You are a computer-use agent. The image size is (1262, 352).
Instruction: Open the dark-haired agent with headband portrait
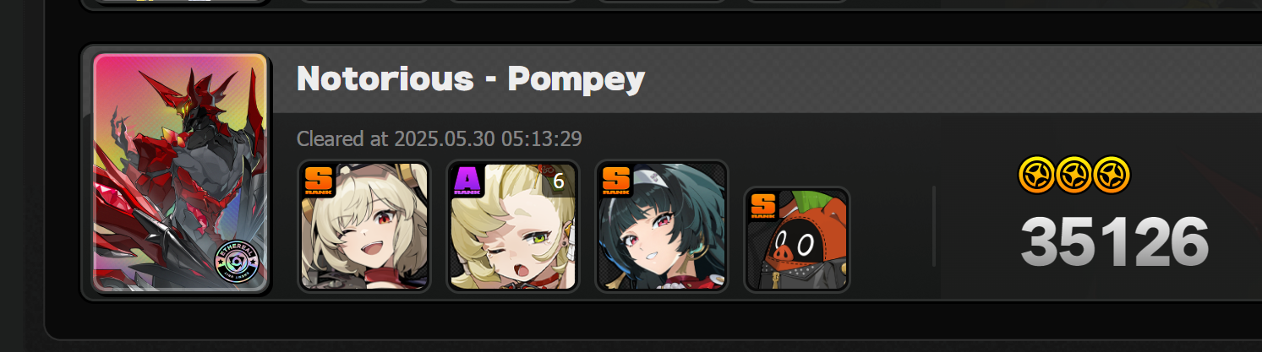click(x=662, y=226)
